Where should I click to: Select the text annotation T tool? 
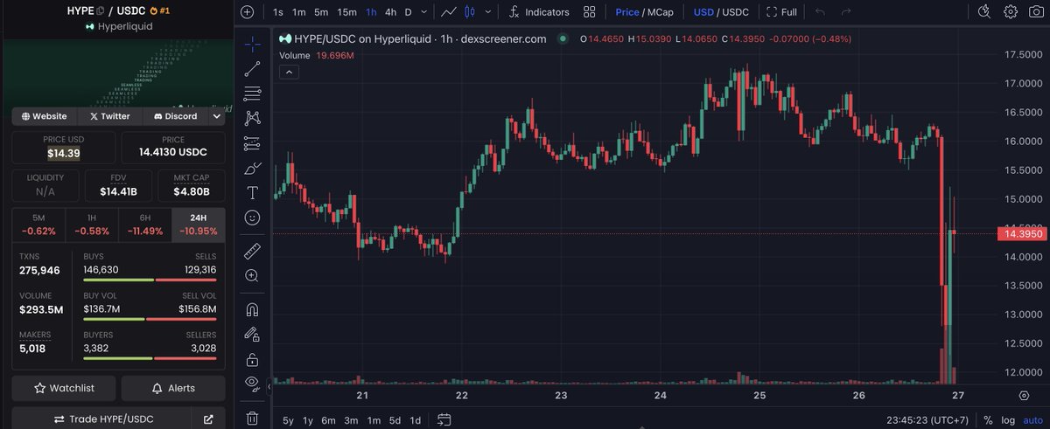[252, 192]
